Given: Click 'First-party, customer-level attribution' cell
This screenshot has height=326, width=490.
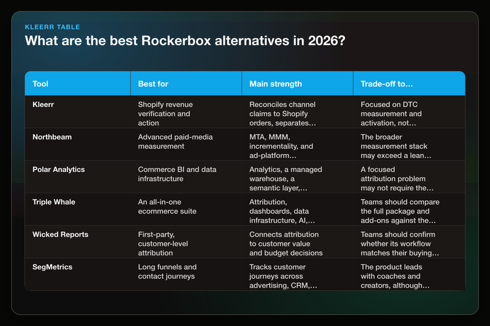Looking at the screenshot, I should pyautogui.click(x=186, y=242).
